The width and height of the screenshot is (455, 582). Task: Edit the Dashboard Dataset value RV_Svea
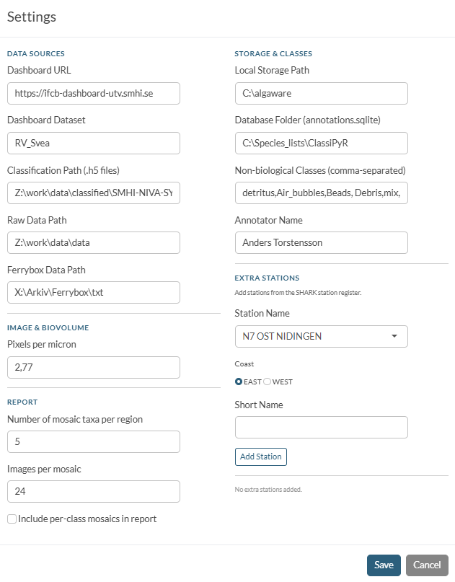point(93,143)
